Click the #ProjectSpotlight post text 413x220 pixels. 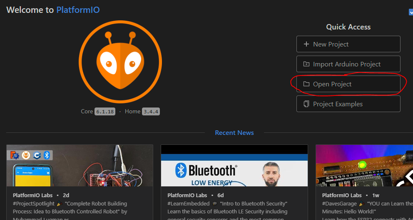tap(70, 211)
